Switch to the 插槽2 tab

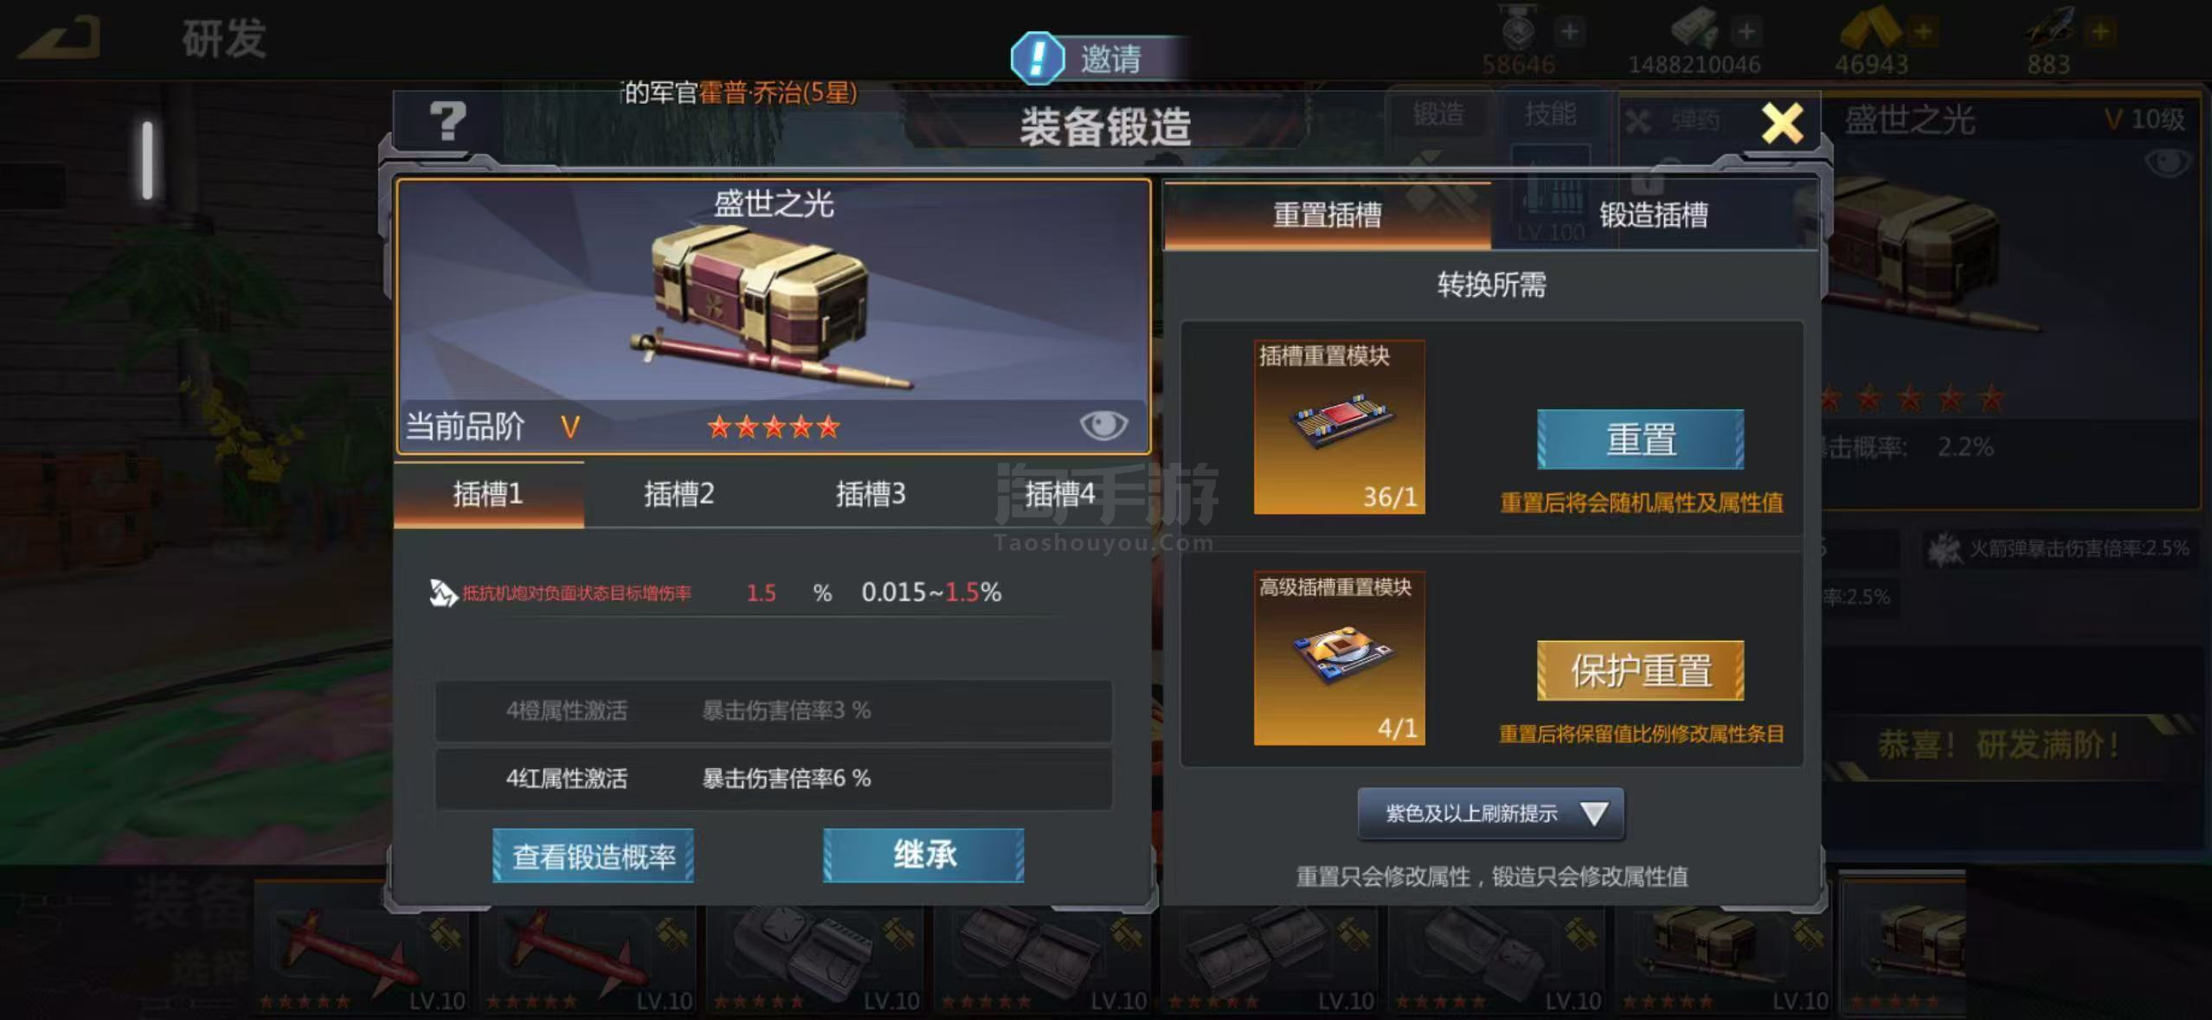click(x=679, y=494)
